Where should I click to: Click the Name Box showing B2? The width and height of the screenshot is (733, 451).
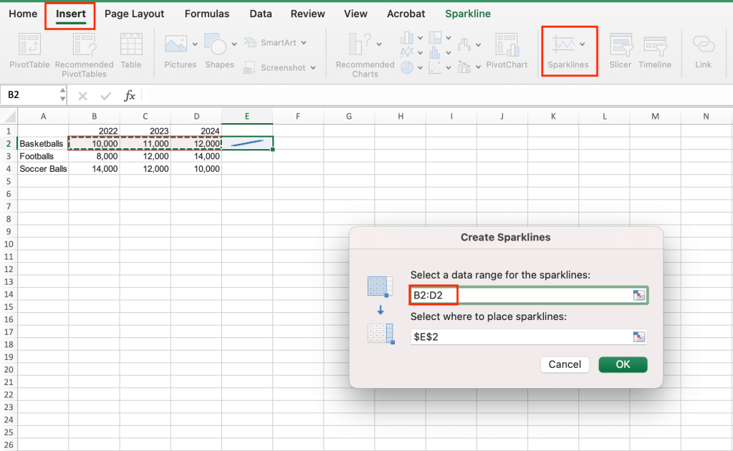(x=30, y=94)
